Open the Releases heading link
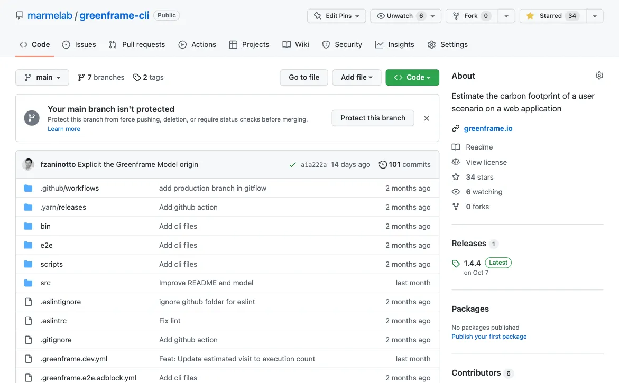The image size is (619, 383). click(x=469, y=244)
